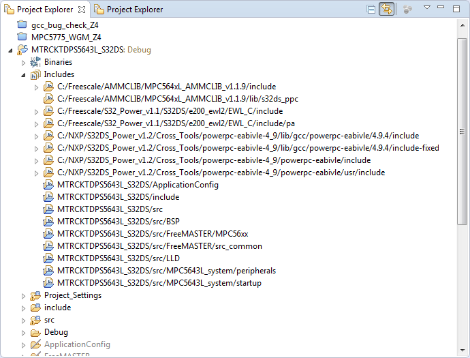The width and height of the screenshot is (470, 358).
Task: Expand the gcc 4.9.4/include path
Action: pyautogui.click(x=36, y=136)
